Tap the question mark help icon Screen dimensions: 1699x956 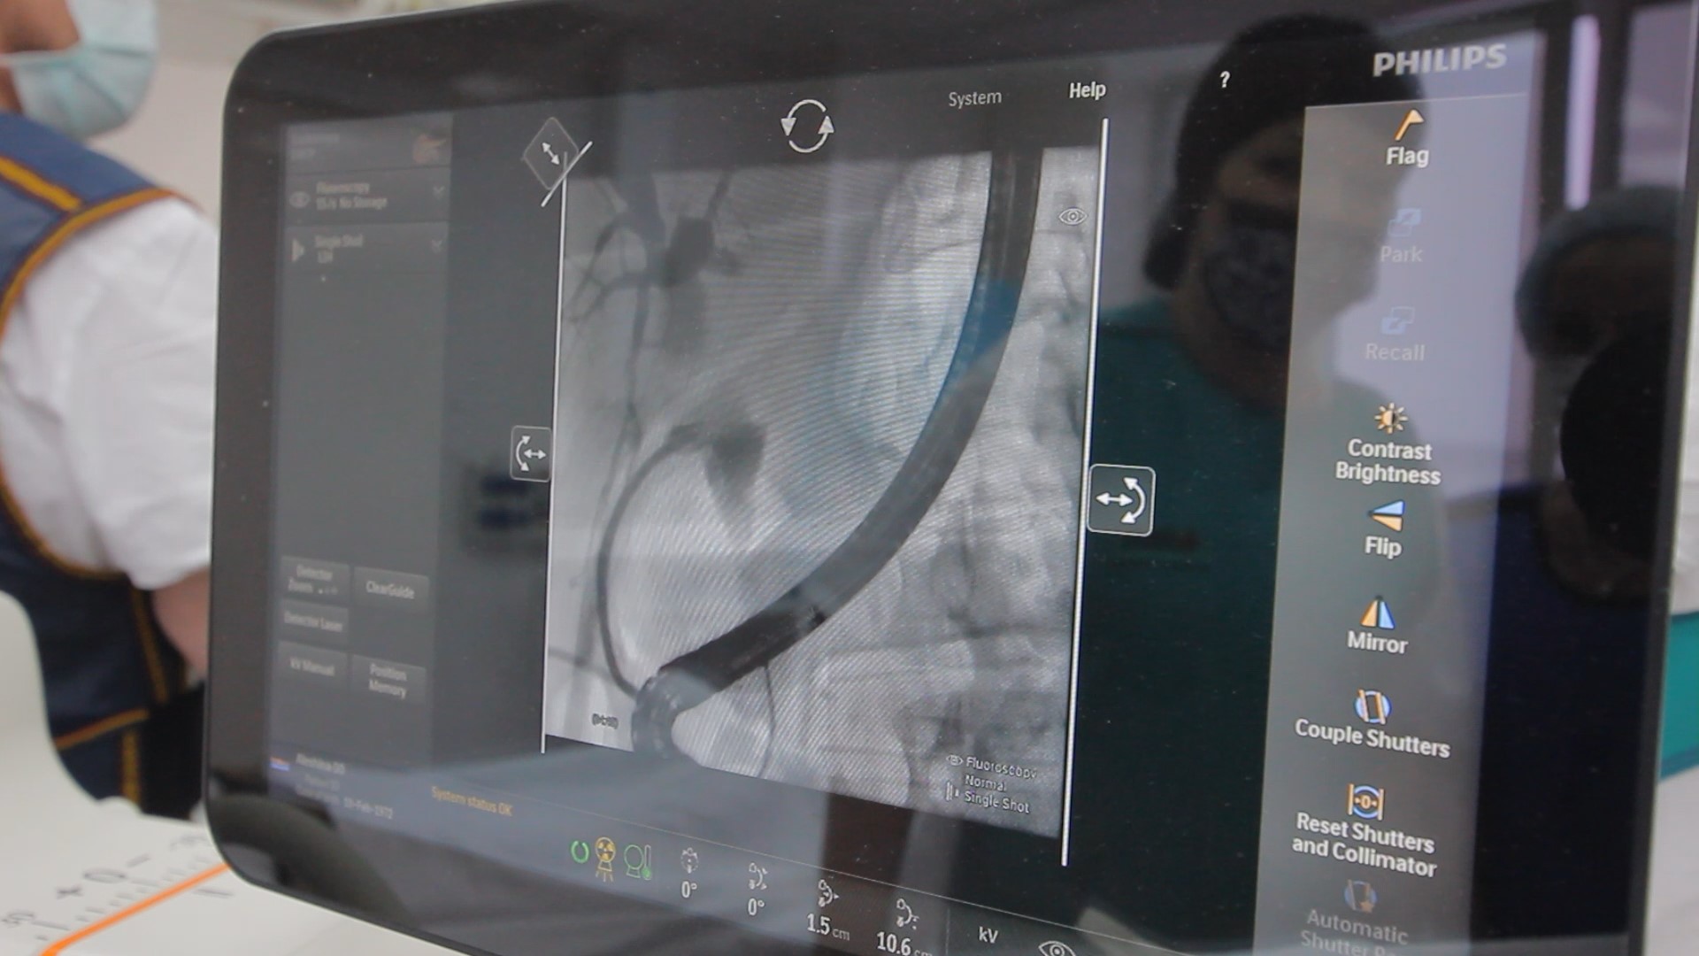(1225, 80)
